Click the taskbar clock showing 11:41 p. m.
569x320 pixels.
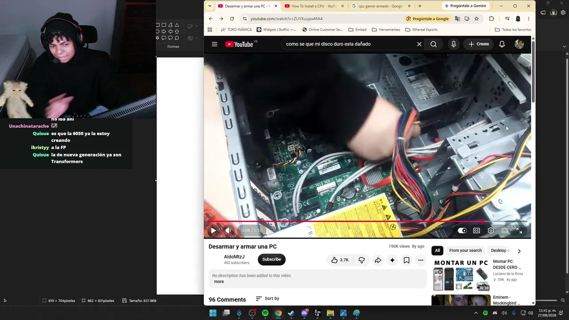point(547,313)
